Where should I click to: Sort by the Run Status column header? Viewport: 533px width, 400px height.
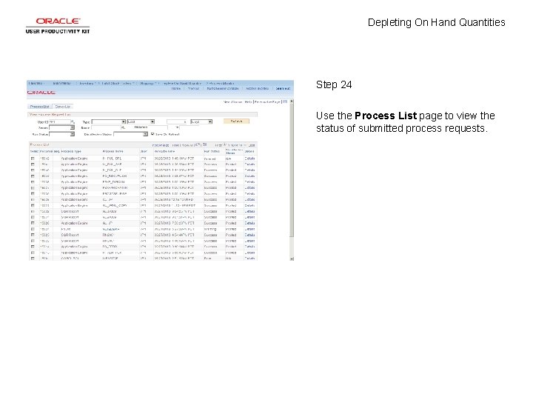pyautogui.click(x=212, y=151)
